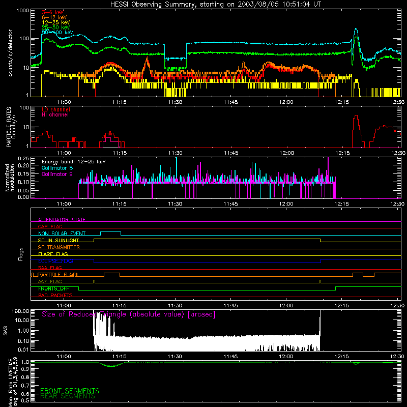Select the FRONT SEGMENTS legend label
This screenshot has width=407, height=407.
click(70, 391)
